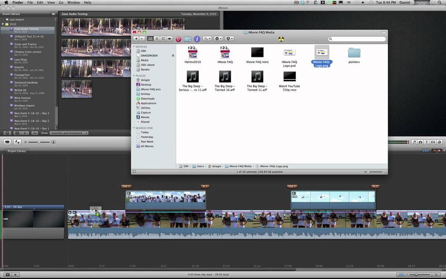Open the keyword filter search button in iMovie
This screenshot has height=279, width=446.
tap(35, 133)
